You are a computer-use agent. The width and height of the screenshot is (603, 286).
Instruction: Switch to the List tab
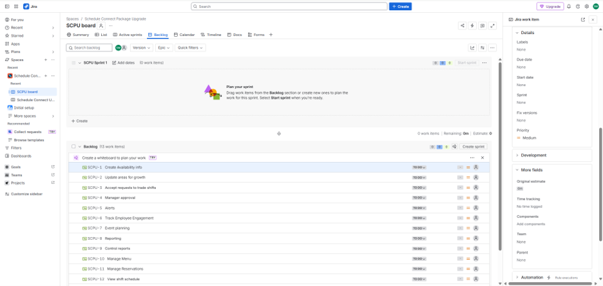tap(100, 35)
